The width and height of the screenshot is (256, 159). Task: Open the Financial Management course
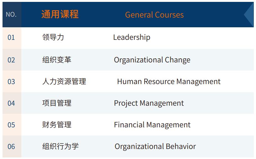(152, 125)
